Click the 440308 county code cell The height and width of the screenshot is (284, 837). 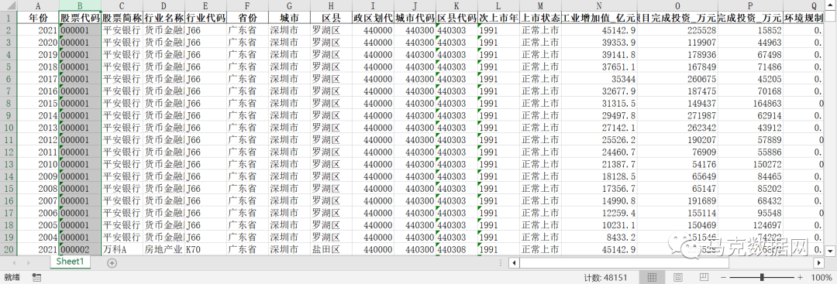tap(456, 249)
